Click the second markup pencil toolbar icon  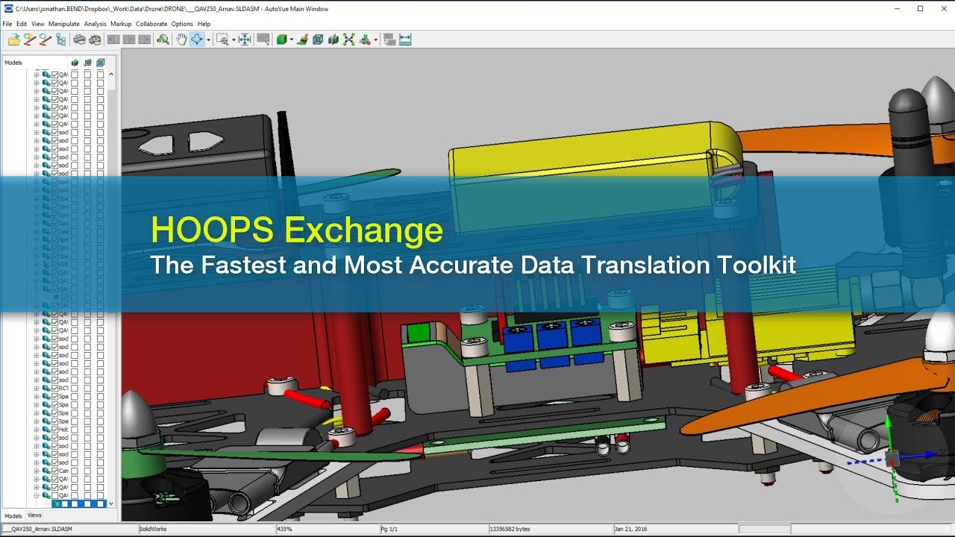(45, 40)
